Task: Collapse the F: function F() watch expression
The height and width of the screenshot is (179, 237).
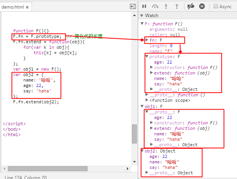Action: pos(142,24)
